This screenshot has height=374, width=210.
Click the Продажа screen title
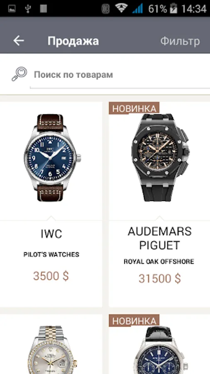coord(73,41)
